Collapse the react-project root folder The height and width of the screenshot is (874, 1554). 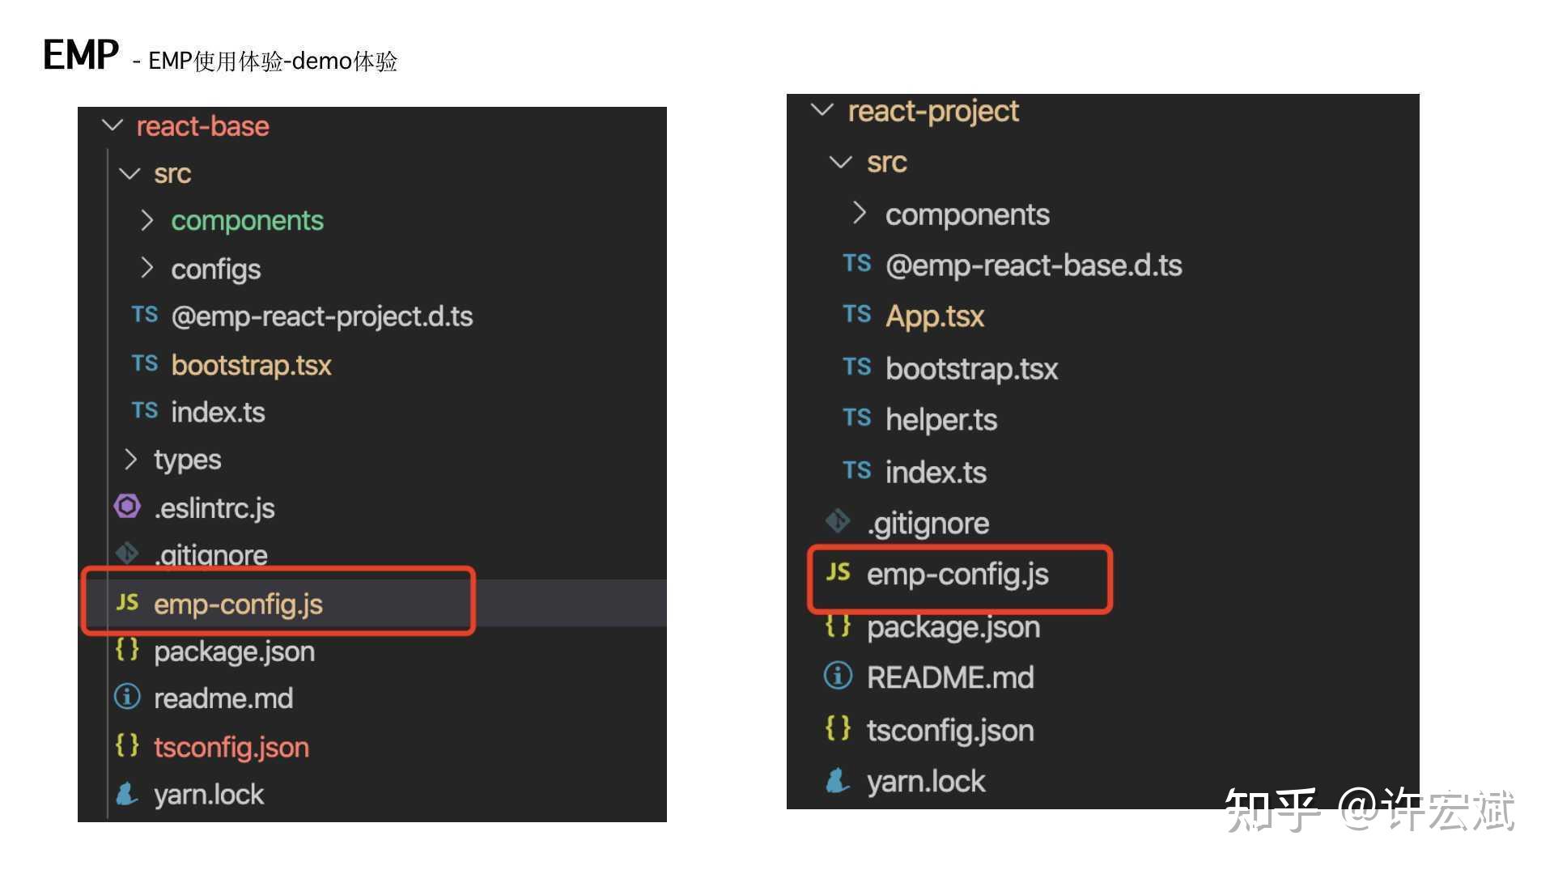click(822, 110)
